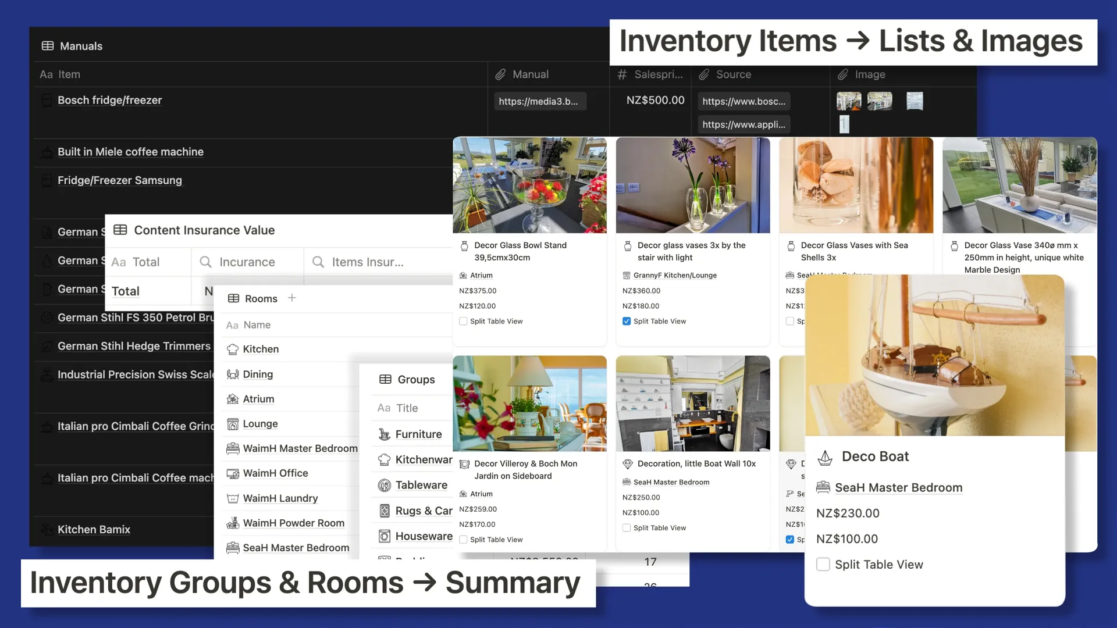Click the Manuals table view icon
This screenshot has width=1117, height=628.
48,46
